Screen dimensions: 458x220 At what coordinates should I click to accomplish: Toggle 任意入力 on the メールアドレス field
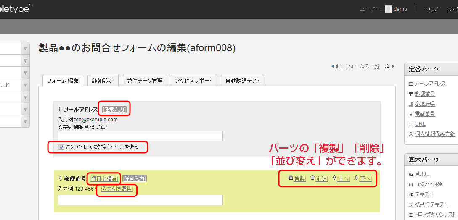tap(114, 109)
